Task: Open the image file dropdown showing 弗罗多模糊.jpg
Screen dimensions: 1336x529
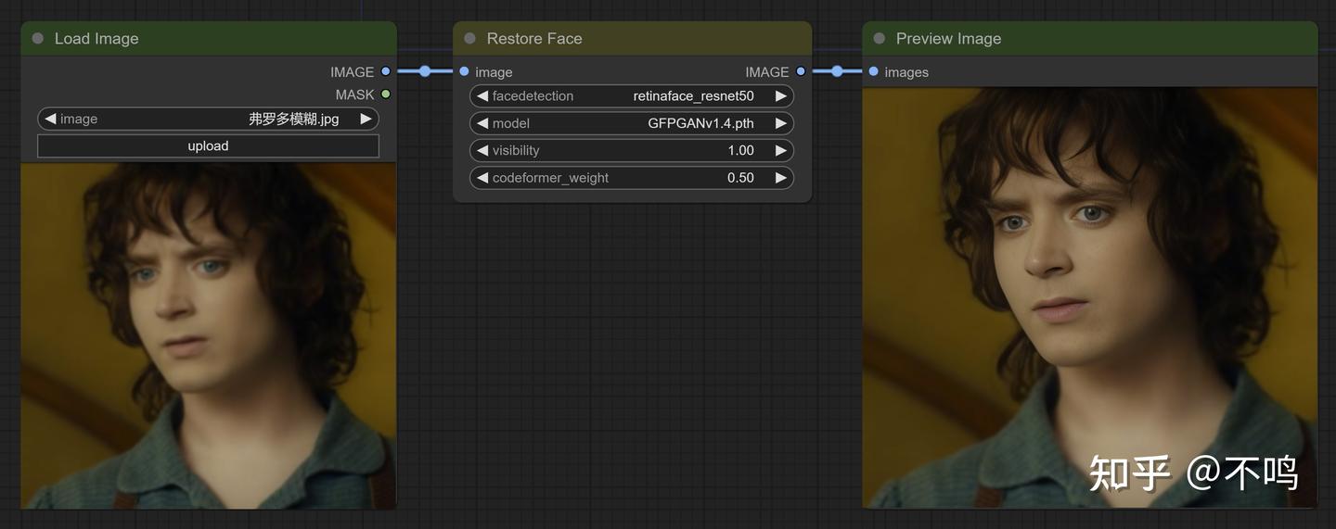Action: [x=208, y=119]
